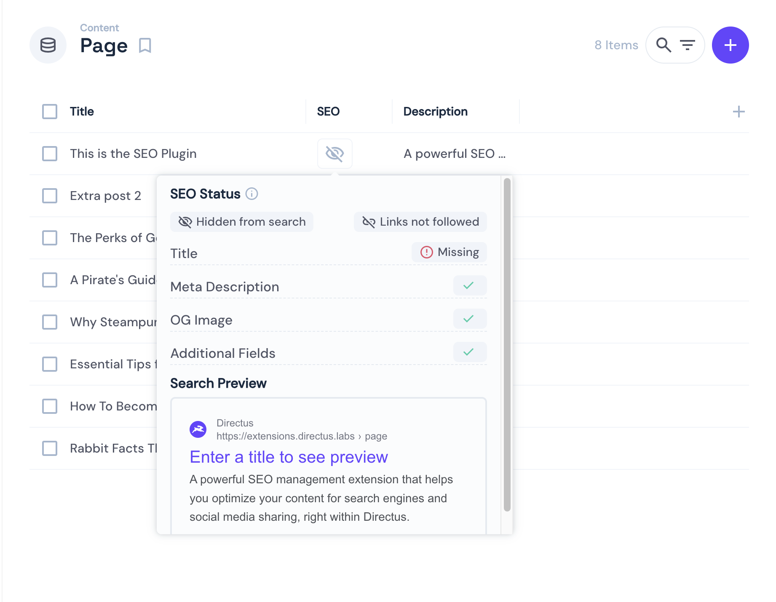The image size is (776, 602).
Task: Click the '8 Items' count label
Action: tap(616, 45)
